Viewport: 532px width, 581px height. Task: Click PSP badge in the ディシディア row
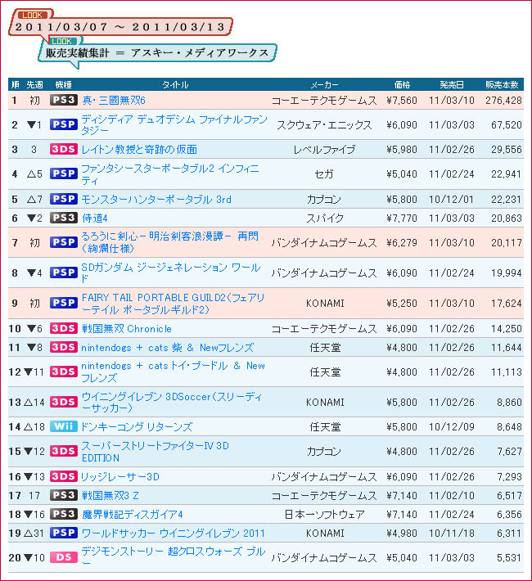coord(64,124)
